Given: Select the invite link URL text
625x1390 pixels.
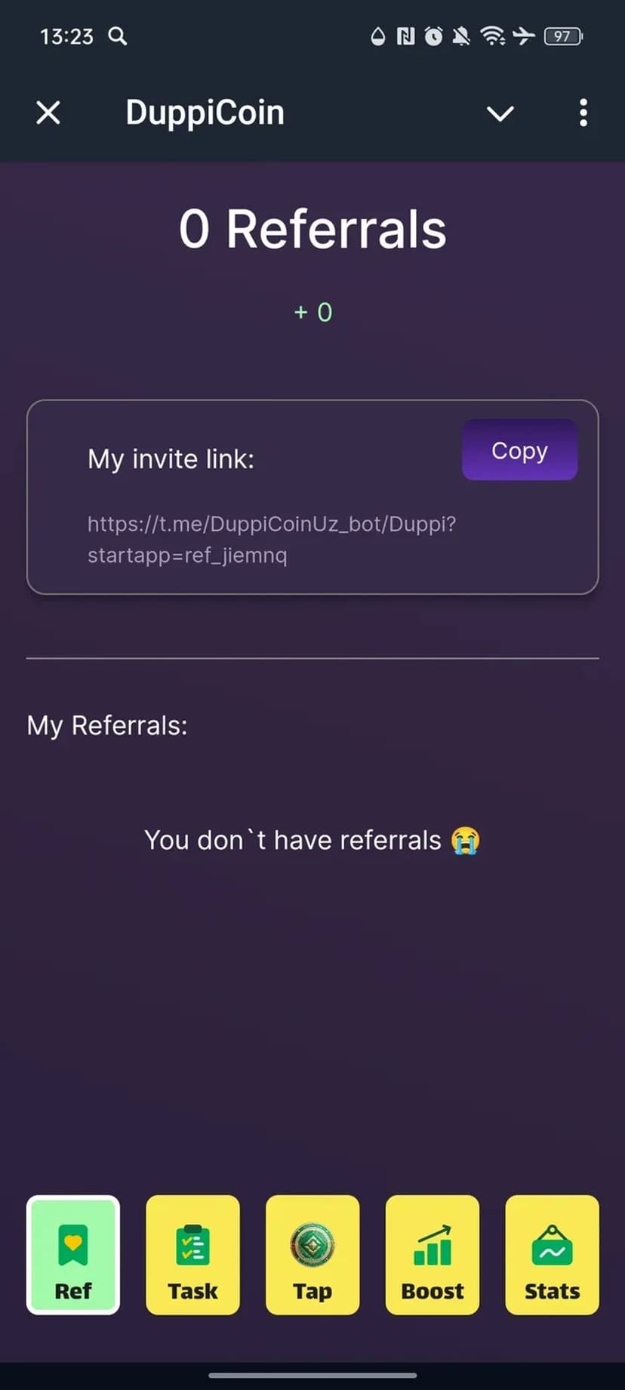Looking at the screenshot, I should tap(272, 539).
